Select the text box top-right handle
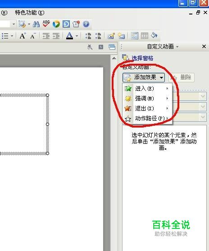 pos(47,95)
